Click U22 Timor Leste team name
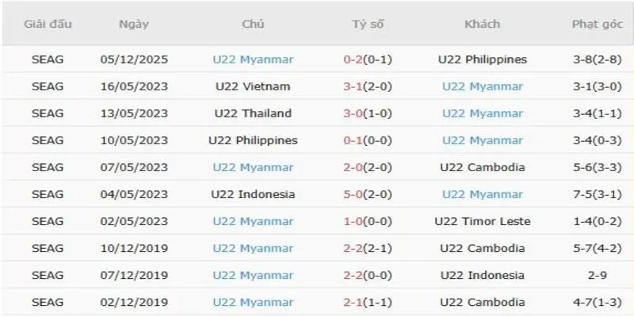 483,221
